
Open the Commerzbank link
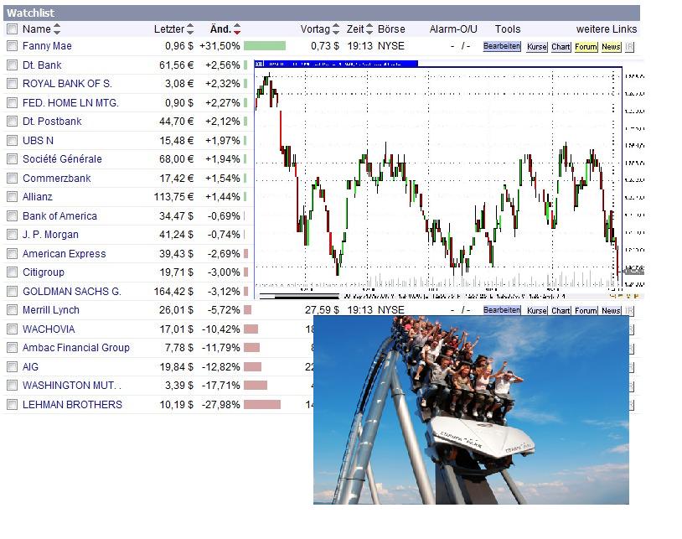pyautogui.click(x=56, y=179)
